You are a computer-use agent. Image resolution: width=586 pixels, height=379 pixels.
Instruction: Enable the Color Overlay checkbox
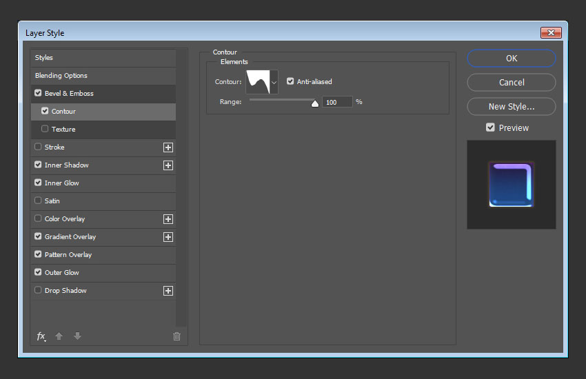[38, 218]
